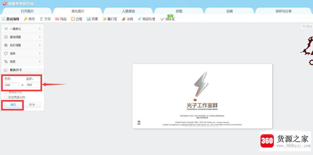The height and width of the screenshot is (155, 313).
Task: Click the 美图秀秀 logo icon
Action: 4,3
